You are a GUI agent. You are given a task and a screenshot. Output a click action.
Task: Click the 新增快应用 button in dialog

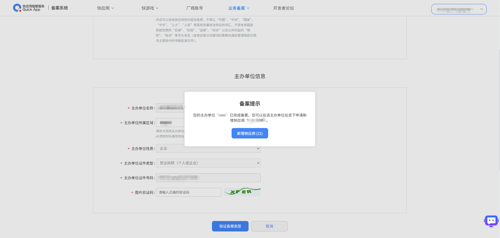[250, 133]
